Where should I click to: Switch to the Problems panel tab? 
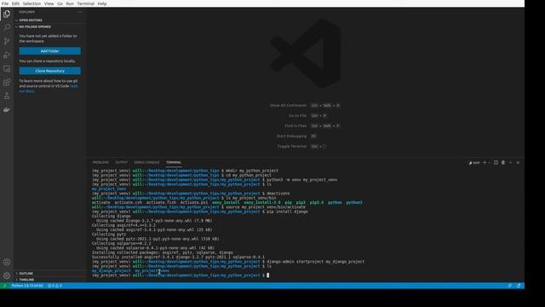coord(100,163)
